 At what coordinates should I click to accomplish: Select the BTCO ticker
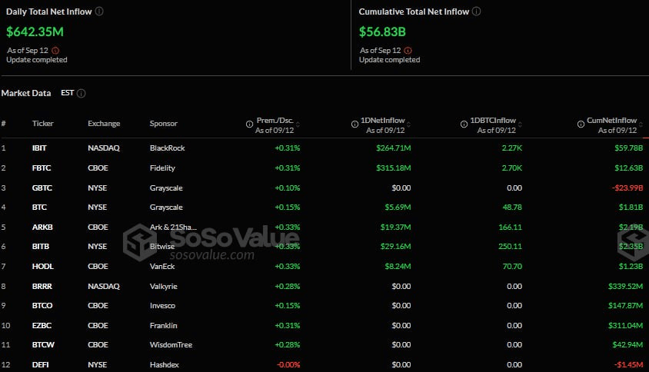pyautogui.click(x=42, y=306)
